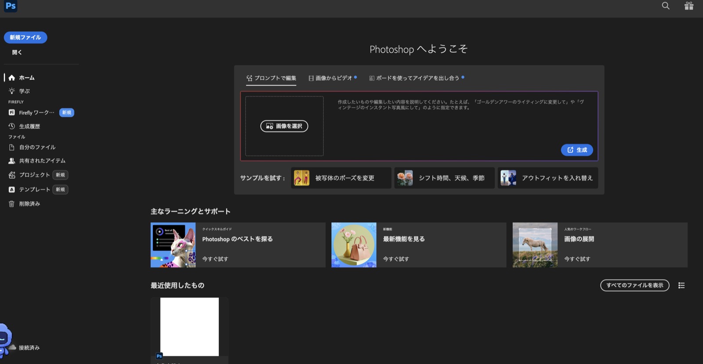This screenshot has width=703, height=364.
Task: Click the 新規 badge next to Firefly
Action: coord(67,112)
